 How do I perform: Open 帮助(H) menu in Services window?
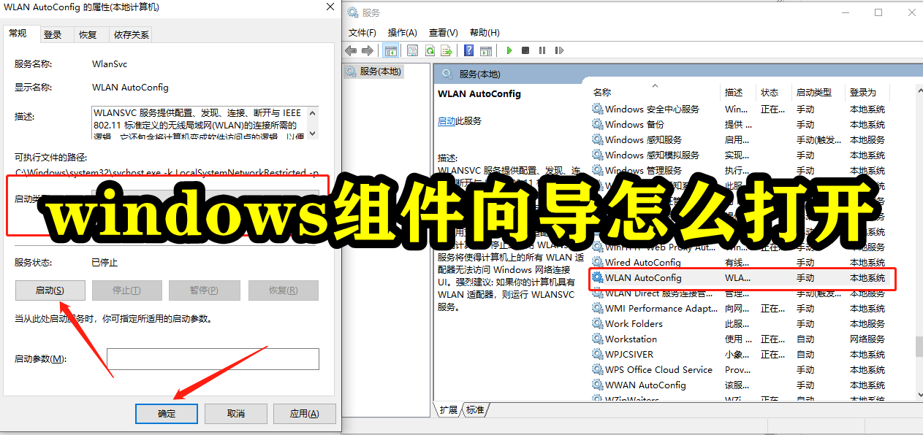(x=485, y=32)
